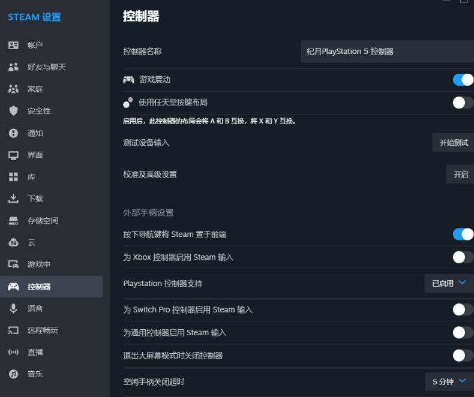474x397 pixels.
Task: Open 空闲手柄关闭超时 5 分钟 dropdown
Action: tap(449, 381)
